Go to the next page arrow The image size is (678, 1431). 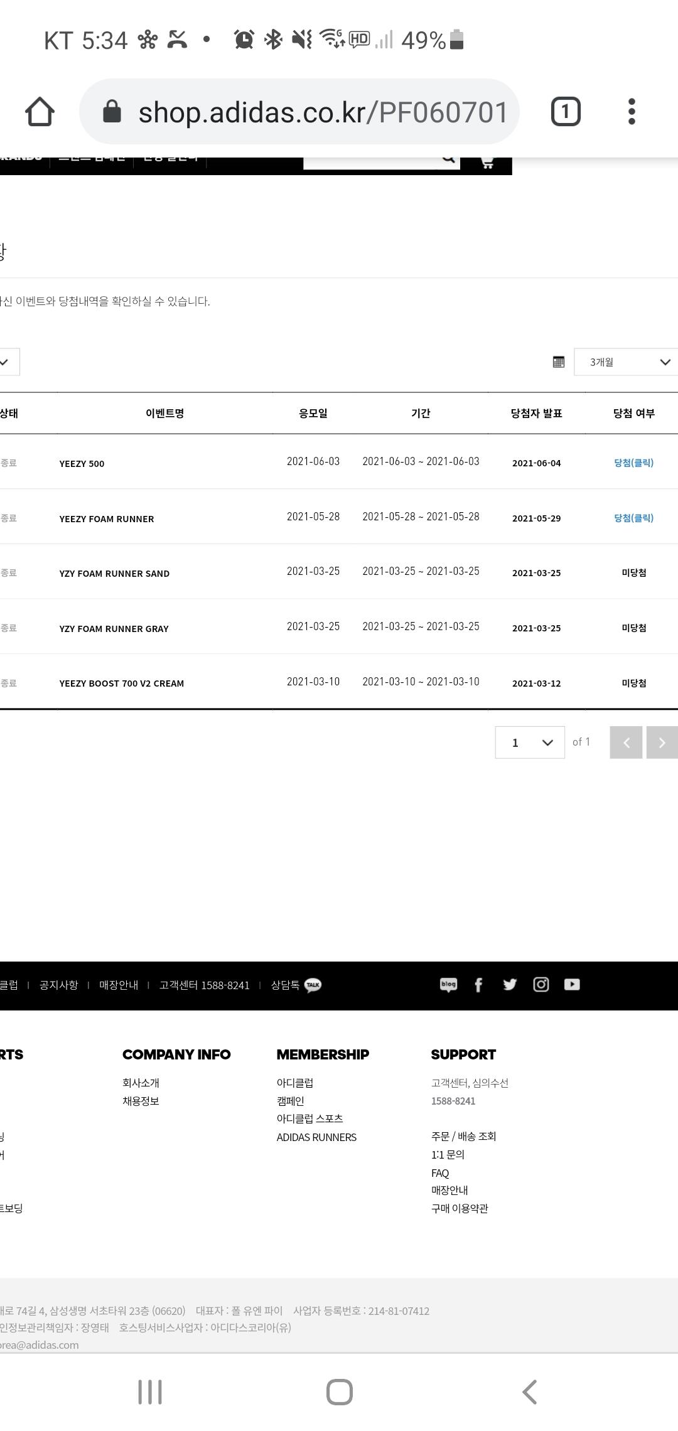[662, 742]
